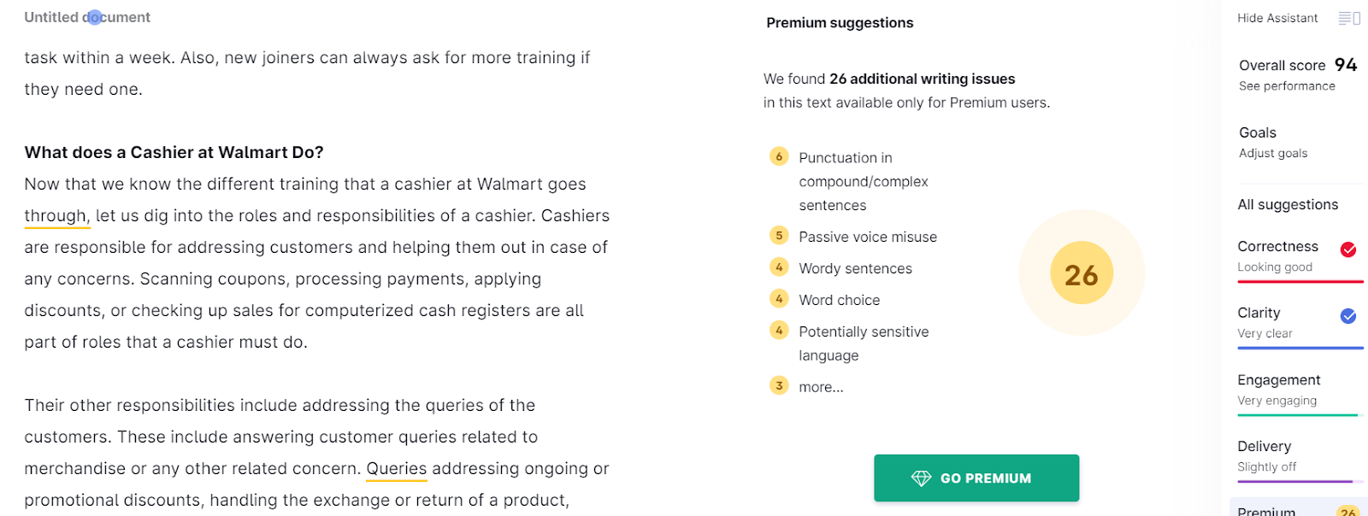The image size is (1368, 516).
Task: Click the Hide Assistant panel icon
Action: point(1349,18)
